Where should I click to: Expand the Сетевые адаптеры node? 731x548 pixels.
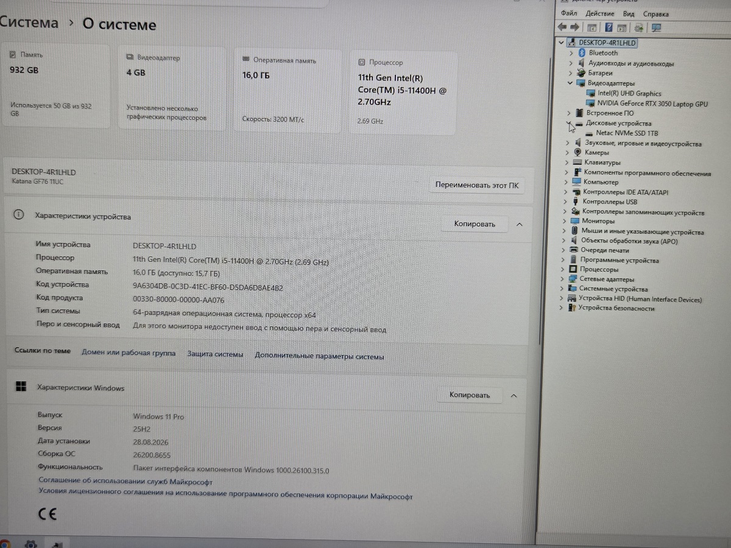click(564, 279)
